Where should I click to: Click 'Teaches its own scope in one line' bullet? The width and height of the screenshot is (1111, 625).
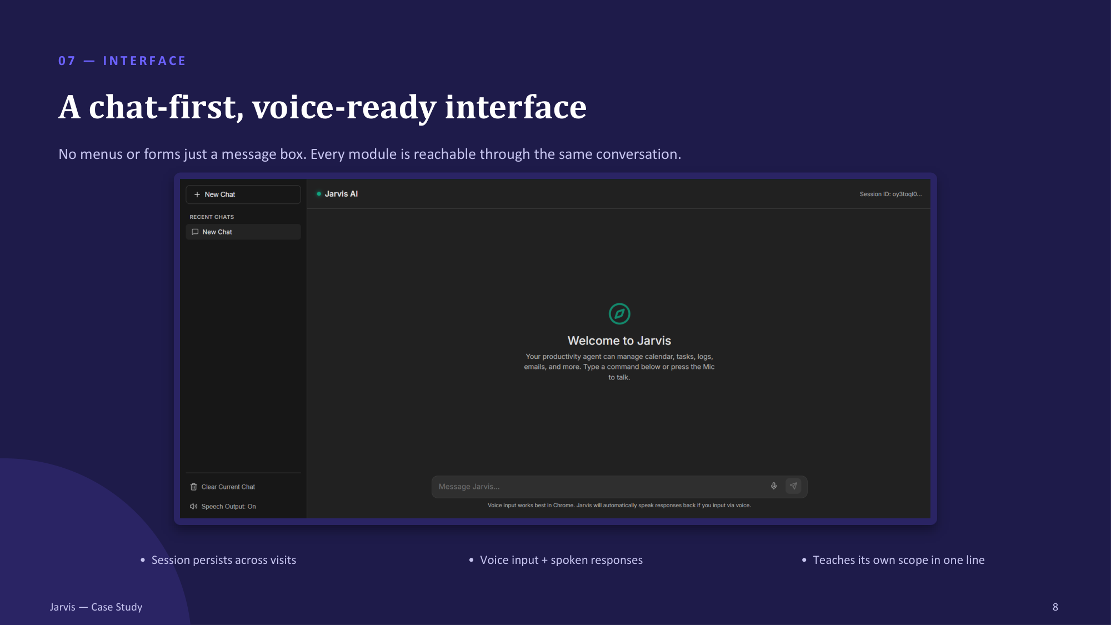899,560
